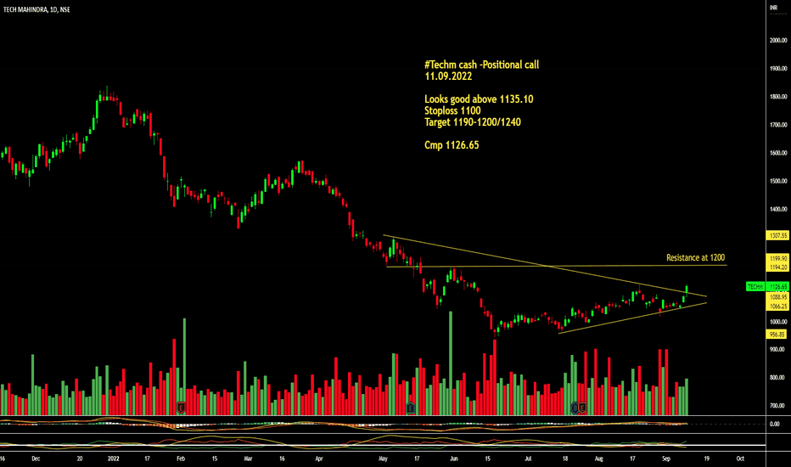Click the Oct label on time axis
791x467 pixels.
coord(740,459)
